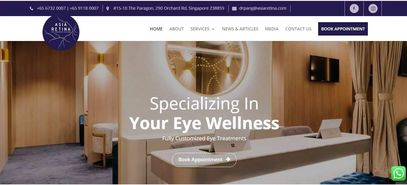Click the outlined Book Appointment hero button
Screen dimensions: 407x185
[x=204, y=159]
